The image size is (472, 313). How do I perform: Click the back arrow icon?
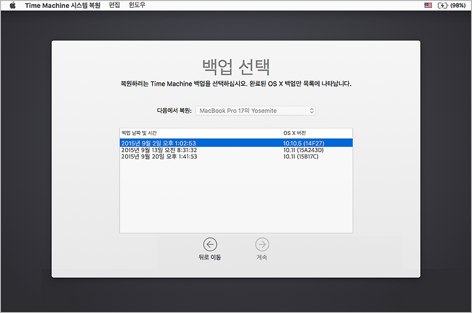click(x=210, y=244)
